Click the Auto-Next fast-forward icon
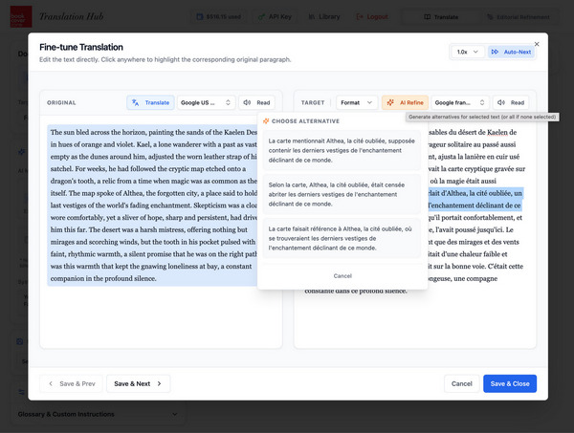The width and height of the screenshot is (574, 433). click(x=495, y=52)
